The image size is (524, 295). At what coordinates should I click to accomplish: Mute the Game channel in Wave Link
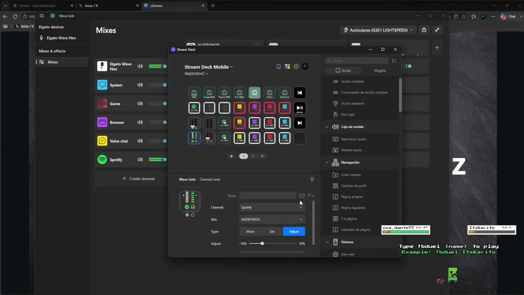140,104
